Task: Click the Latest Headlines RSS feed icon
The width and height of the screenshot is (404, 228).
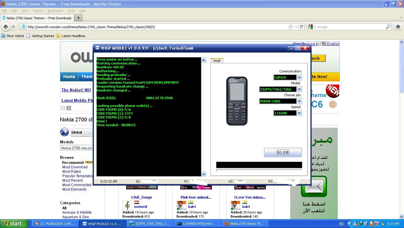Action: (58, 36)
